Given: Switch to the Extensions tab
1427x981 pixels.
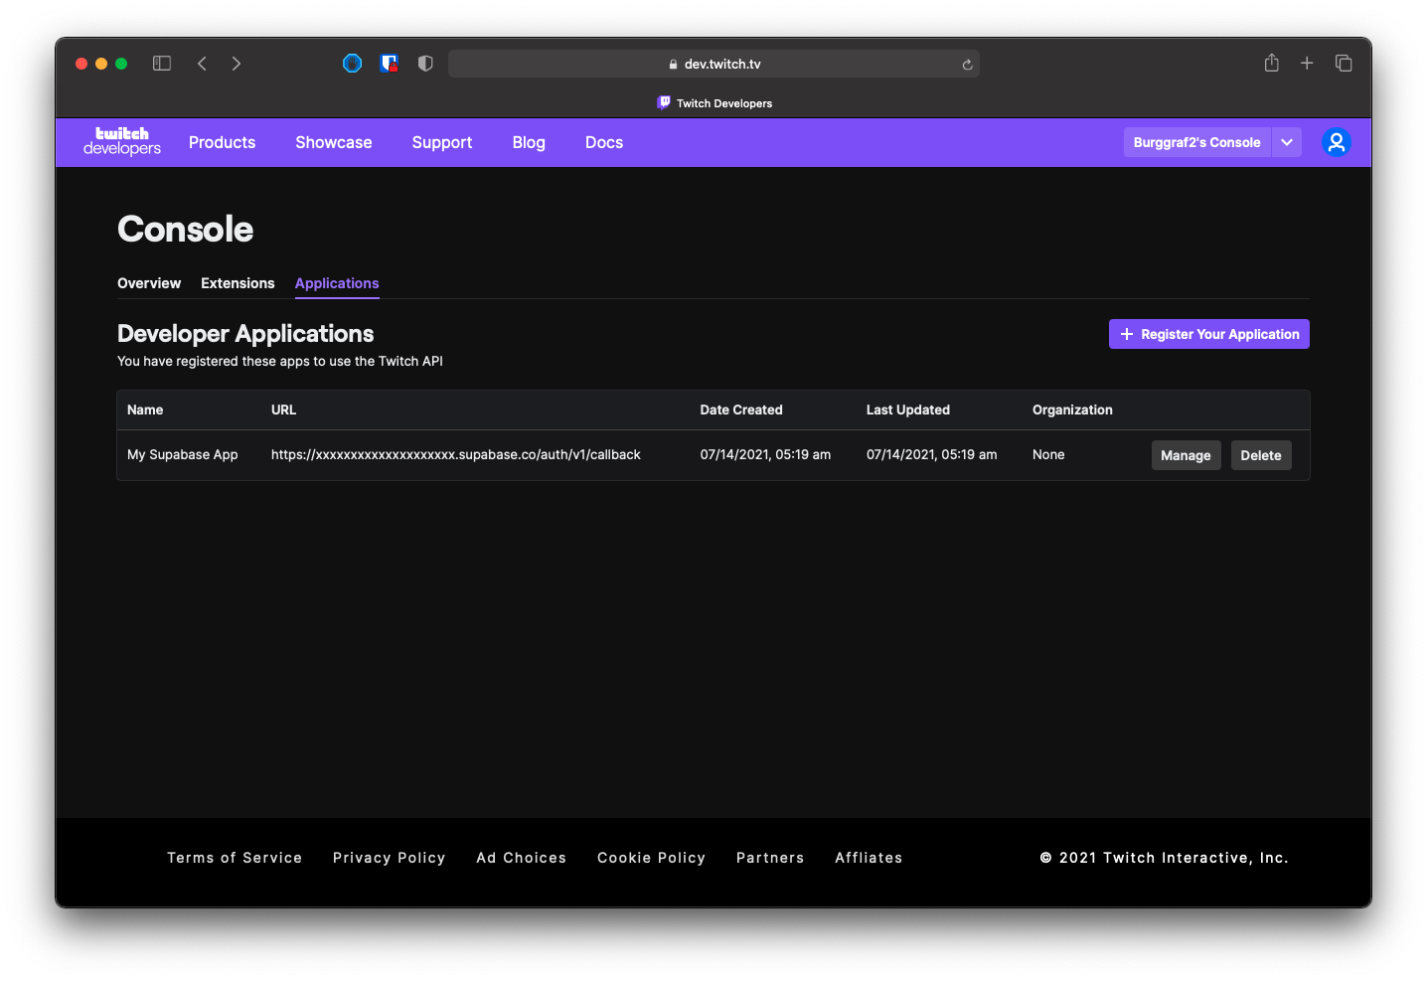Looking at the screenshot, I should click(x=238, y=283).
